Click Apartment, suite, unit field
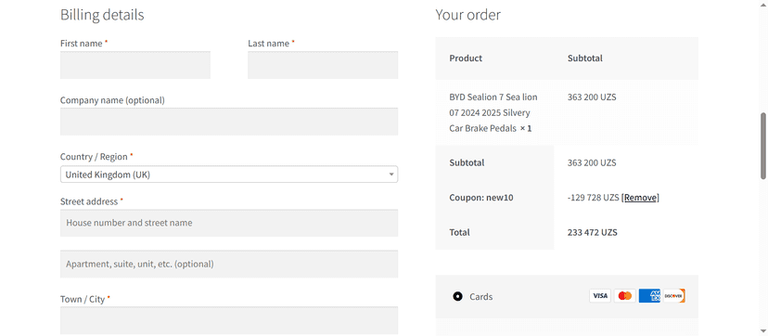Screen dimensions: 768x336 229,264
